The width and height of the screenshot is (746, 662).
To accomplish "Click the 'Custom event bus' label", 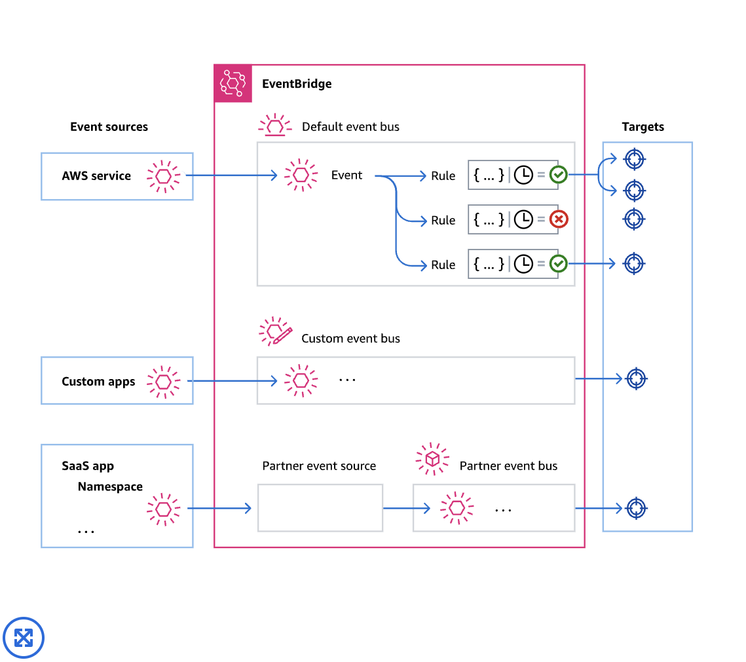I will click(350, 339).
